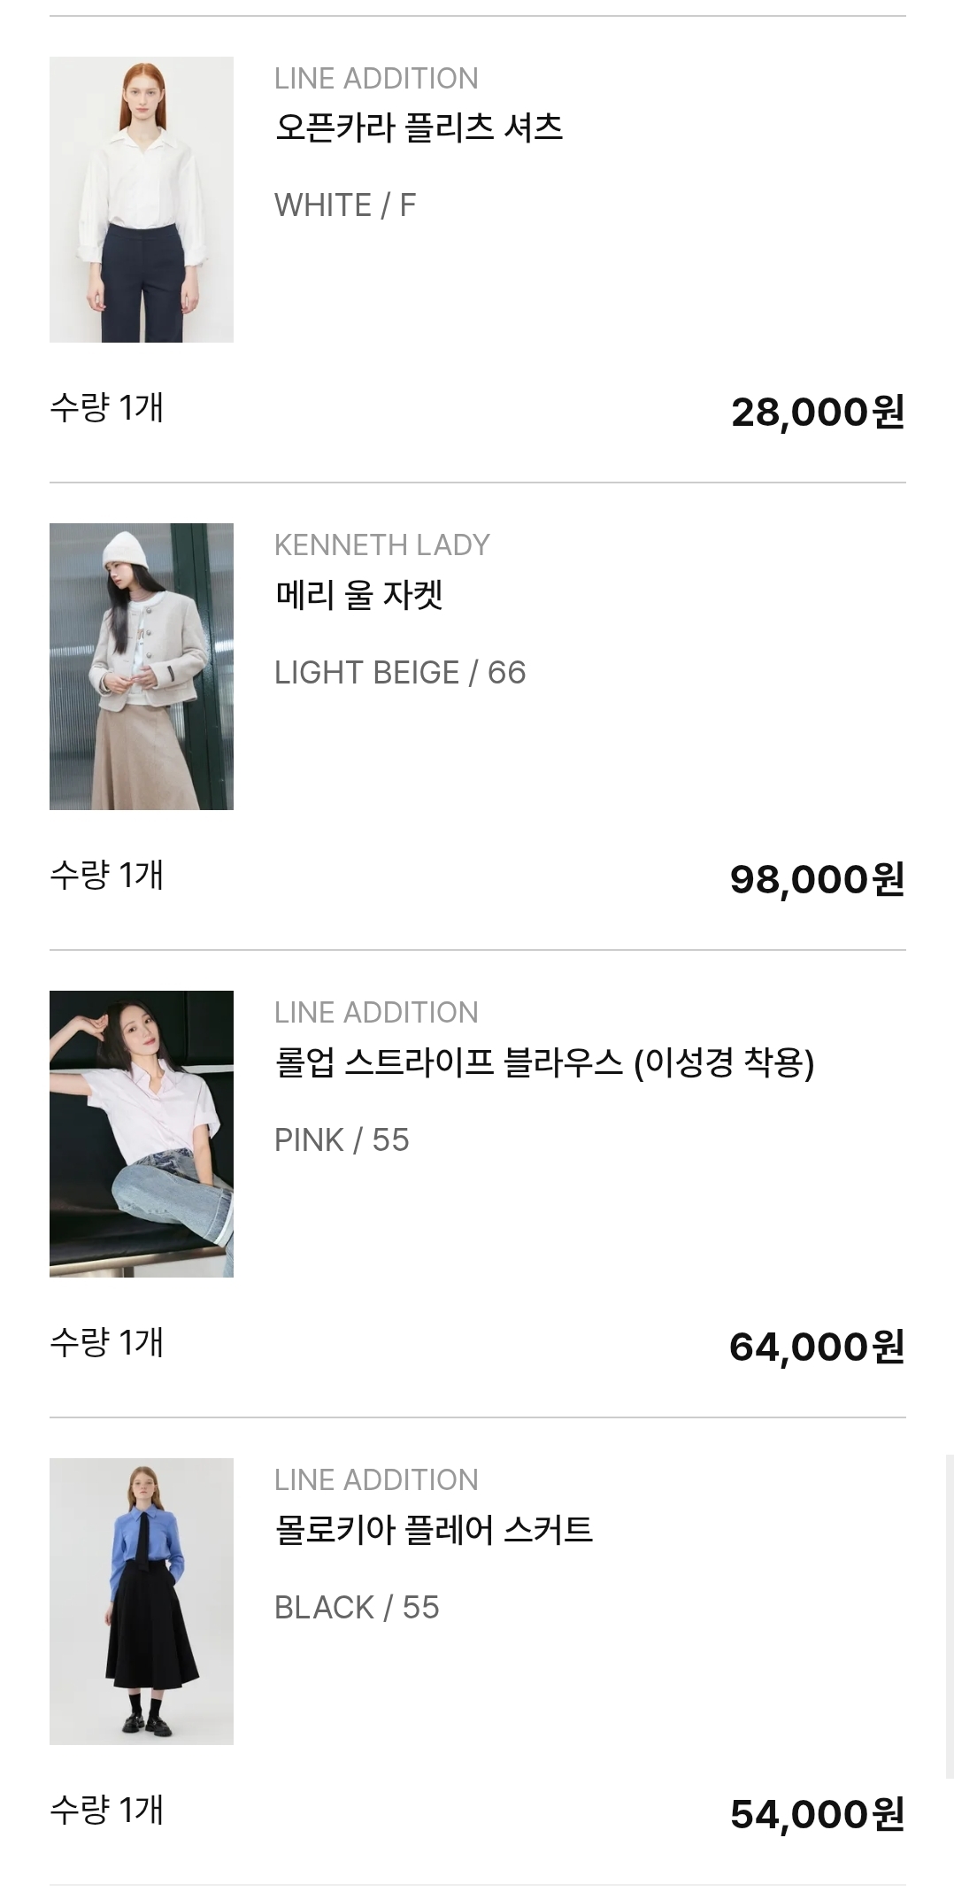954x1892 pixels.
Task: Open the black flare skirt product photo
Action: (142, 1601)
